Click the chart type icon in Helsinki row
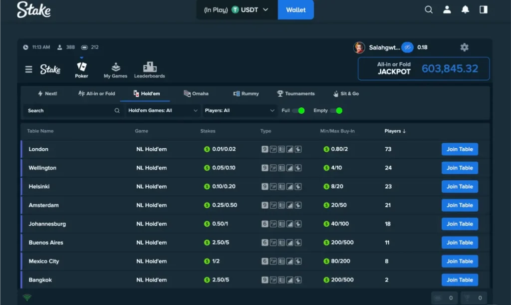 coord(290,186)
